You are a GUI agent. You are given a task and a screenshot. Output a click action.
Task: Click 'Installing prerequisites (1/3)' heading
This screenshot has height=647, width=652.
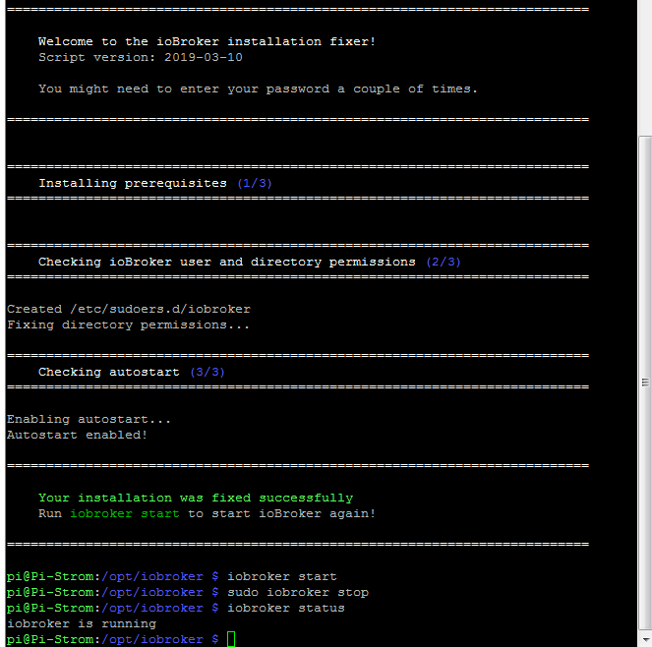155,183
